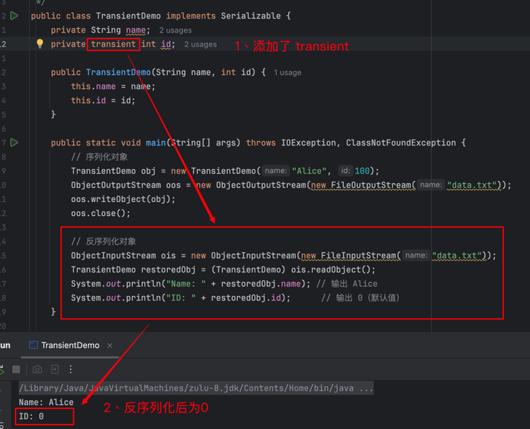Open the run toolbar more options menu
The width and height of the screenshot is (530, 429).
click(x=71, y=369)
